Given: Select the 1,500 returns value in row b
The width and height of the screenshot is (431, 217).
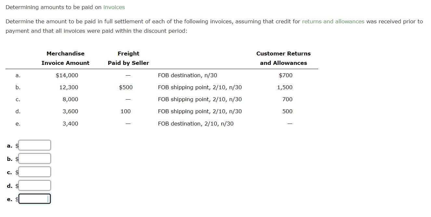Looking at the screenshot, I should (285, 87).
